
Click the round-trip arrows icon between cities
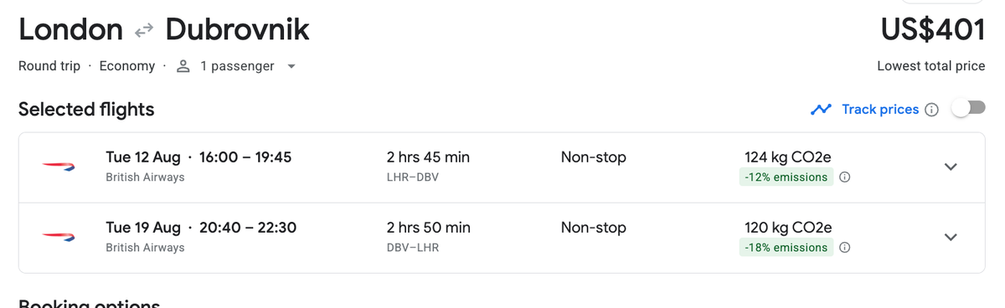[x=144, y=30]
